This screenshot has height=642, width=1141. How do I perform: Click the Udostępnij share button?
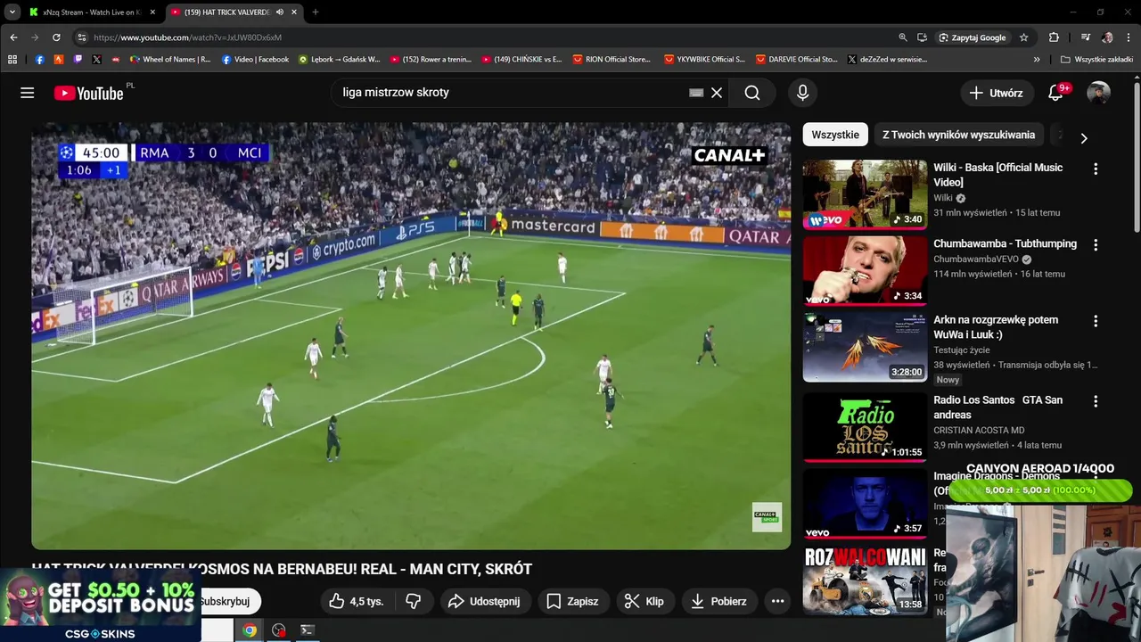484,601
